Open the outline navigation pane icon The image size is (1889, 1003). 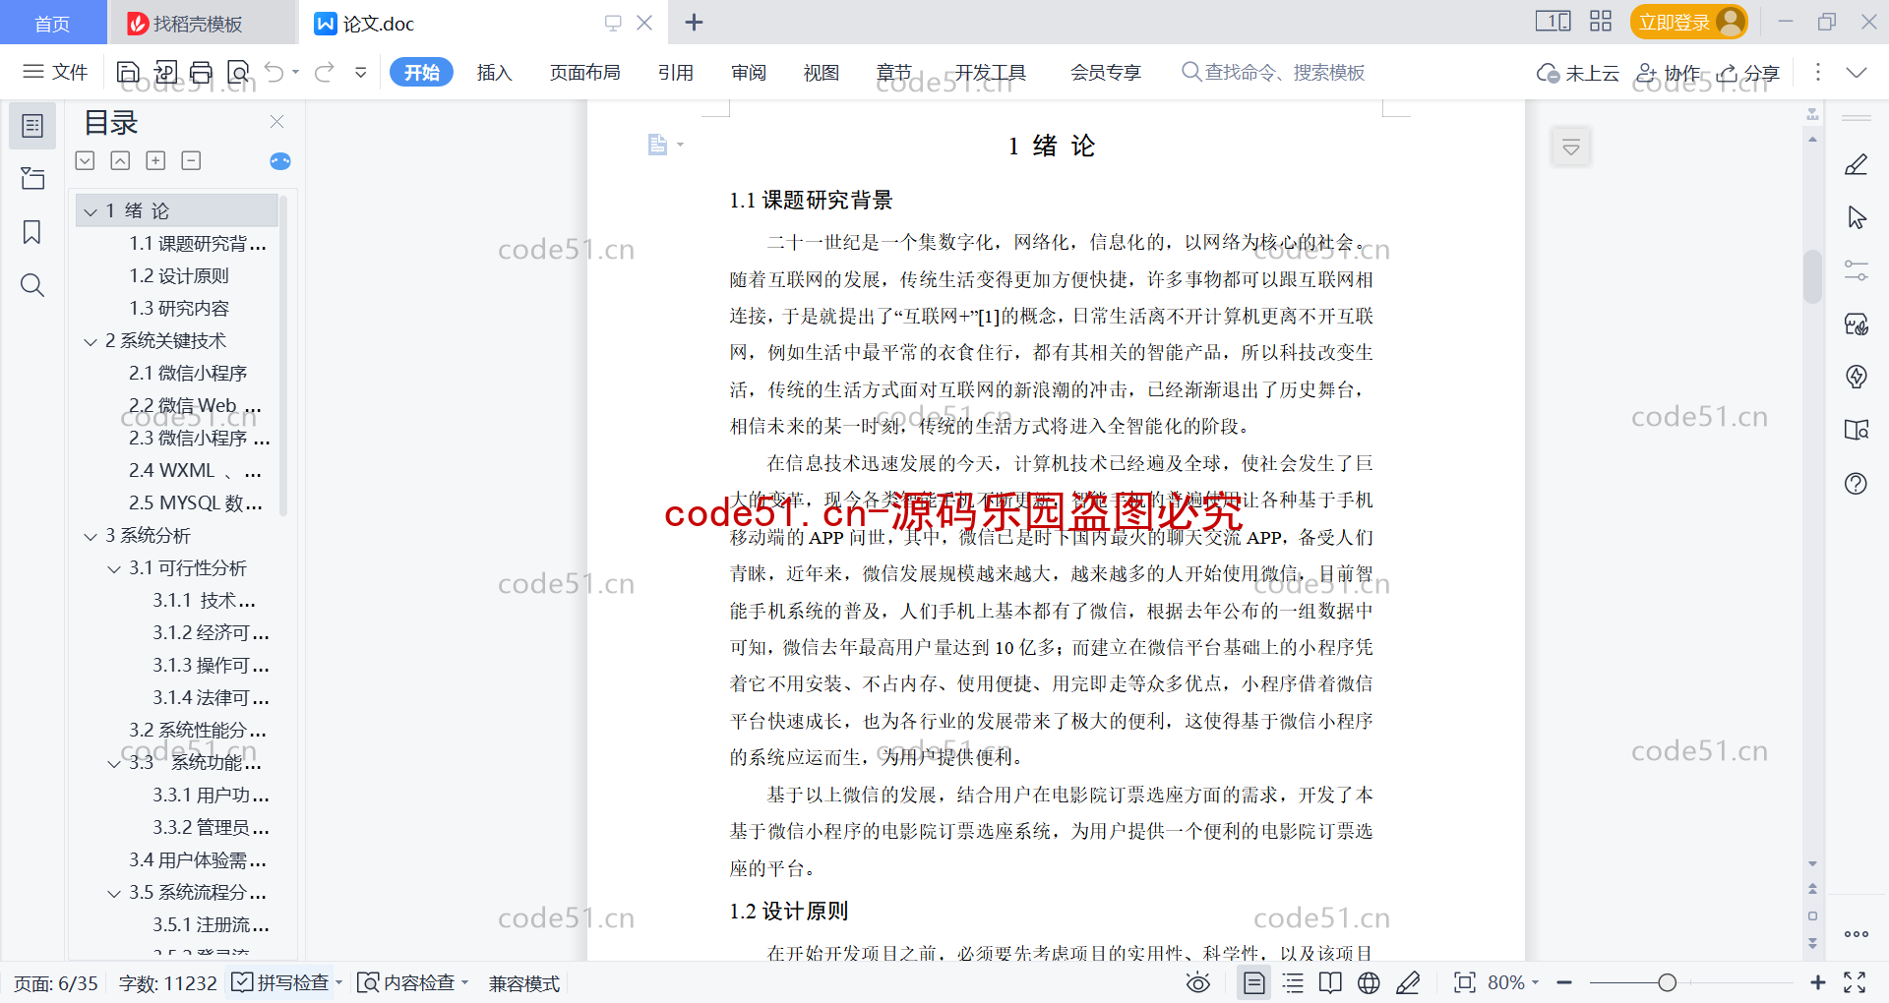32,126
